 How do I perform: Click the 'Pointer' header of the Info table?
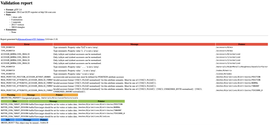point(44,120)
